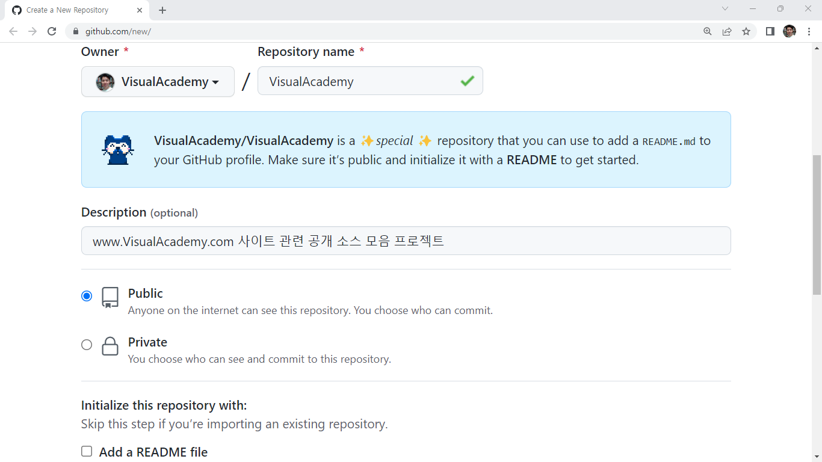Open the VisualAcademy owner dropdown
The image size is (822, 462).
(x=158, y=82)
